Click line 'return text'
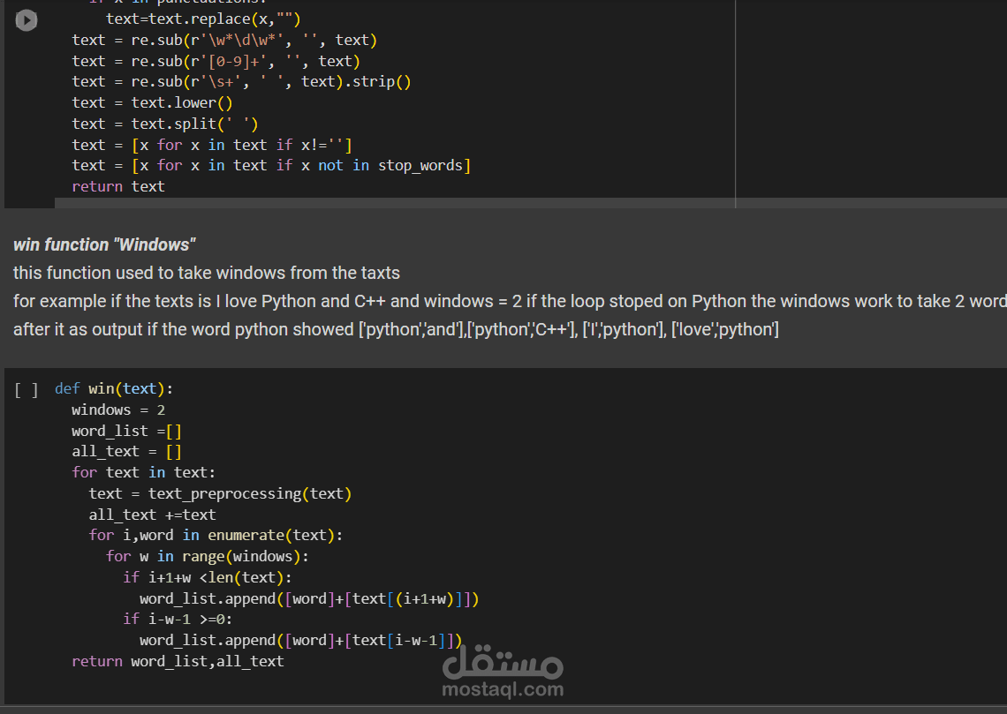This screenshot has width=1007, height=714. pyautogui.click(x=118, y=187)
